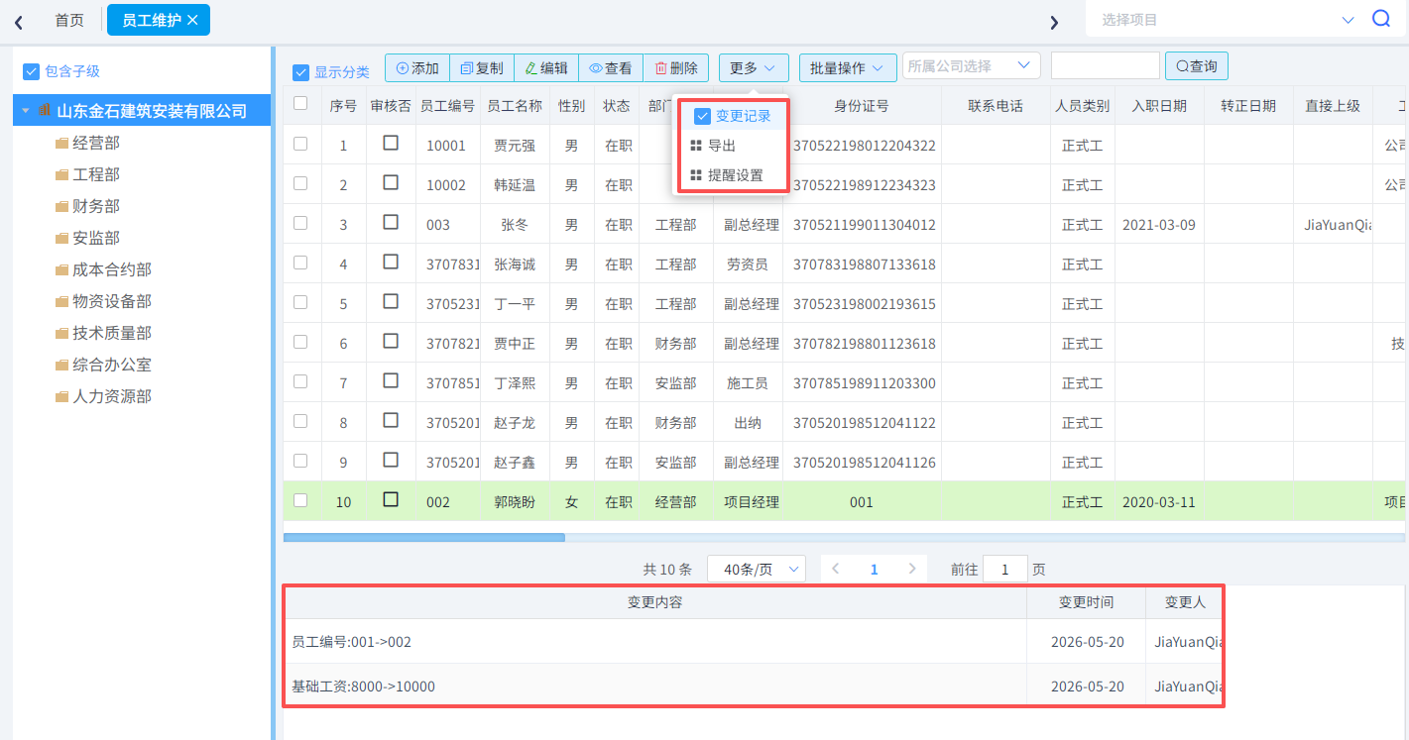Click the left arrow tab navigation icon
Image resolution: width=1409 pixels, height=740 pixels.
click(x=19, y=22)
